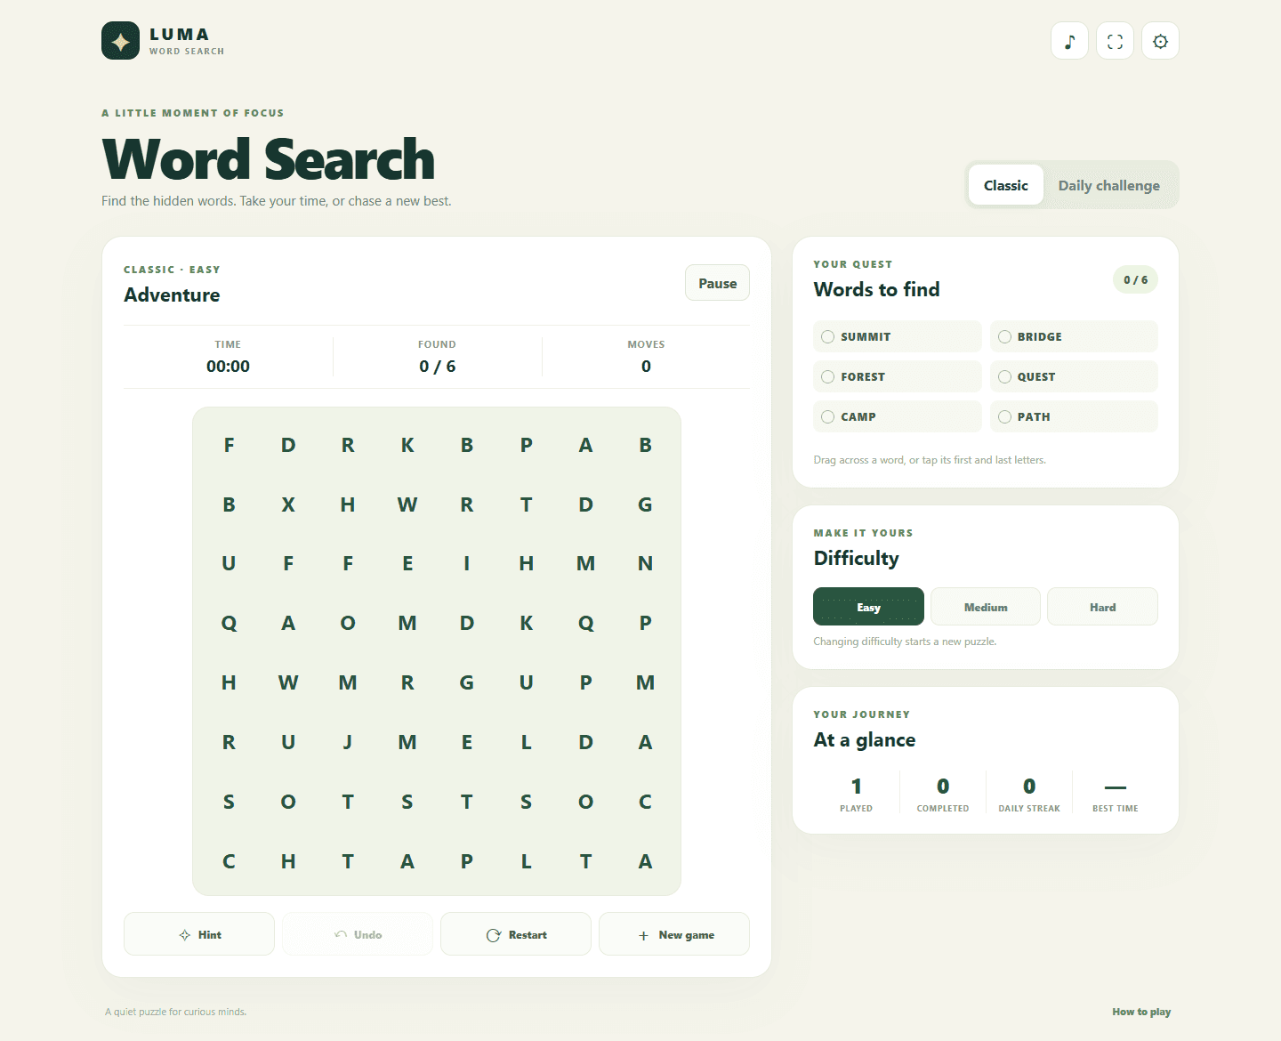Select the BRIDGE word in the list
Viewport: 1281px width, 1041px height.
tap(1074, 336)
